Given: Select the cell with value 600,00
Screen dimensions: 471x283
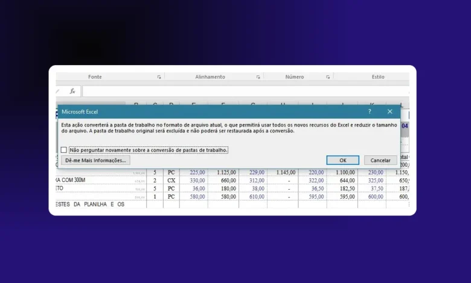Looking at the screenshot, I should click(372, 196).
